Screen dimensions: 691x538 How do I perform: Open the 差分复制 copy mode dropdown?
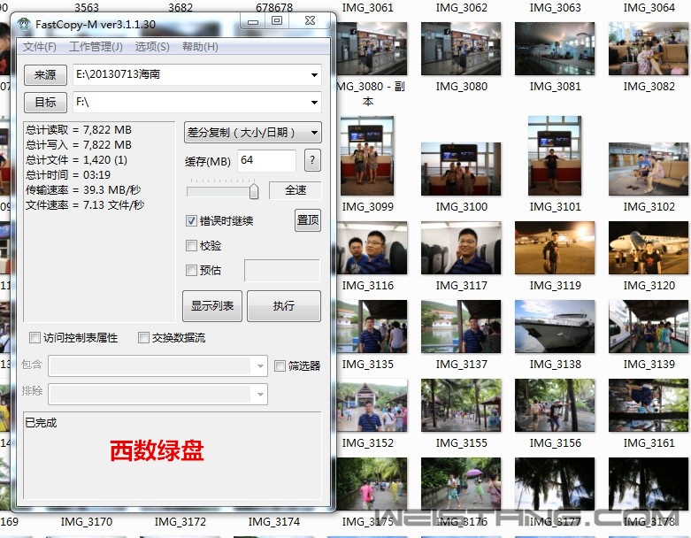pos(253,133)
